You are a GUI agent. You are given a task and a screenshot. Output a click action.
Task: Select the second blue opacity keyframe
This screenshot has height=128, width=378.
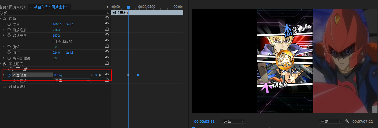pos(138,75)
